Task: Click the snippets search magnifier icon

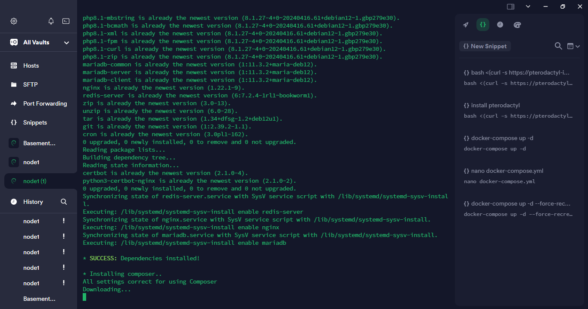Action: pyautogui.click(x=558, y=46)
